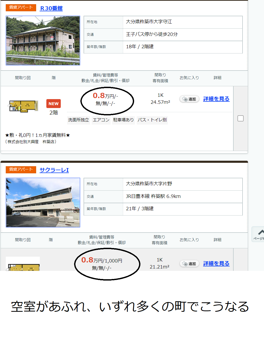Open 詳細を見る for the 21.21m² room

(216, 264)
